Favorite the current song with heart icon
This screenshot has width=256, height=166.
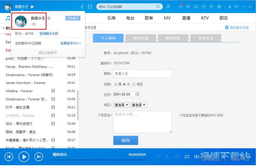click(158, 157)
